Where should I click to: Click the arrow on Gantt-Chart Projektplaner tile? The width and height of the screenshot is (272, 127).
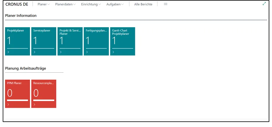pos(113,52)
